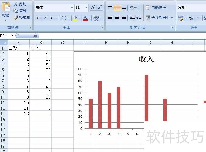Click the increase indent icon

point(139,18)
